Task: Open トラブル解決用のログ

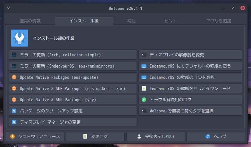Action: [x=190, y=100]
